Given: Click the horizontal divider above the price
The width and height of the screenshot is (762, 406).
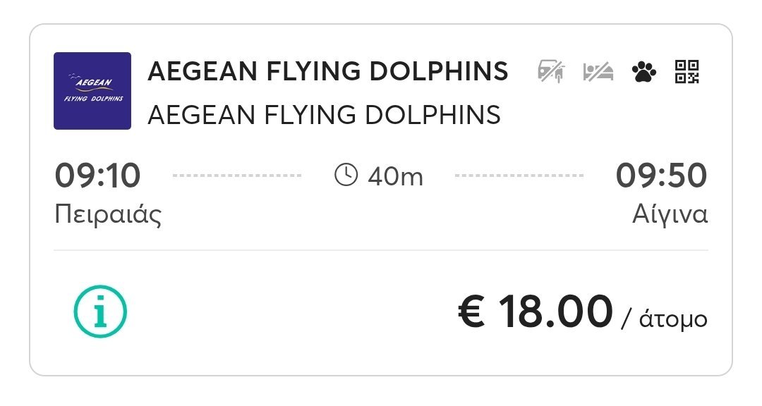Looking at the screenshot, I should click(x=381, y=251).
